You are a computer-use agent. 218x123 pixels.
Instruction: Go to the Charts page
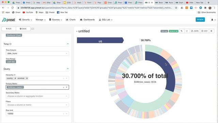71,20
